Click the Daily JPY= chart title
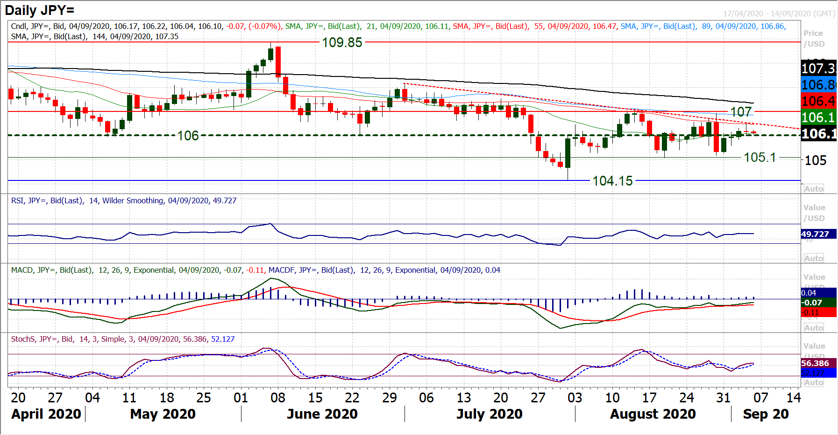 (x=40, y=10)
